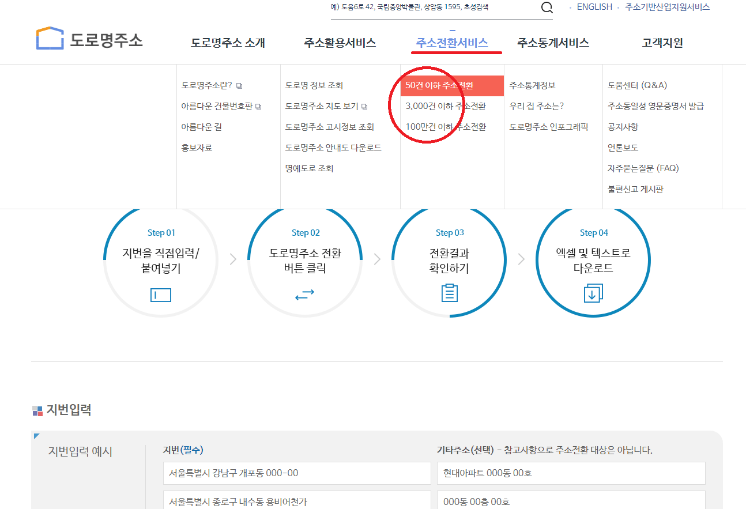Viewport: 746px width, 509px height.
Task: Open 도로명주소 지도 보기
Action: point(322,106)
